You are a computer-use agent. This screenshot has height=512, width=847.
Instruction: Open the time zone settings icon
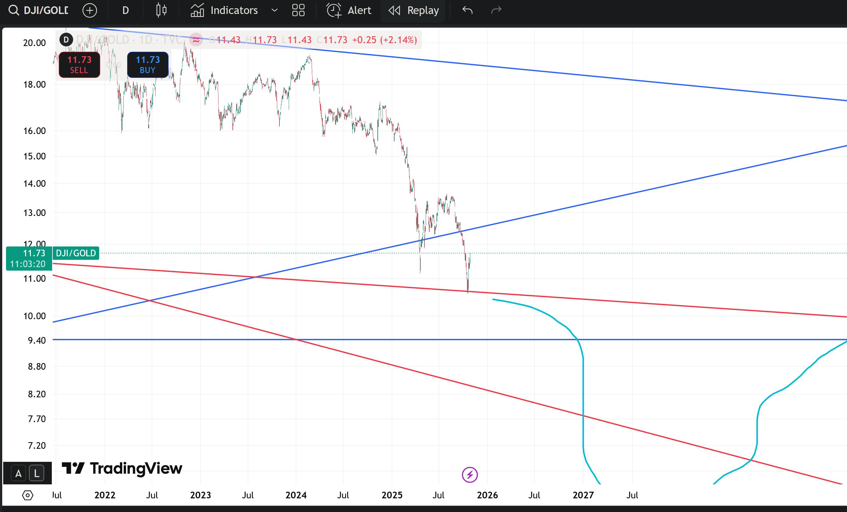27,495
